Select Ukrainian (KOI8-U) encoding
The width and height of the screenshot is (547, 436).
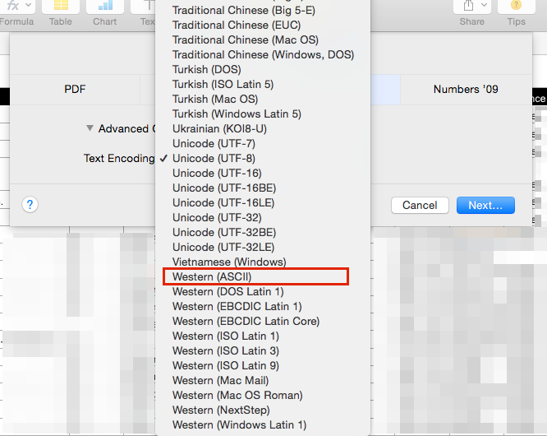[219, 128]
